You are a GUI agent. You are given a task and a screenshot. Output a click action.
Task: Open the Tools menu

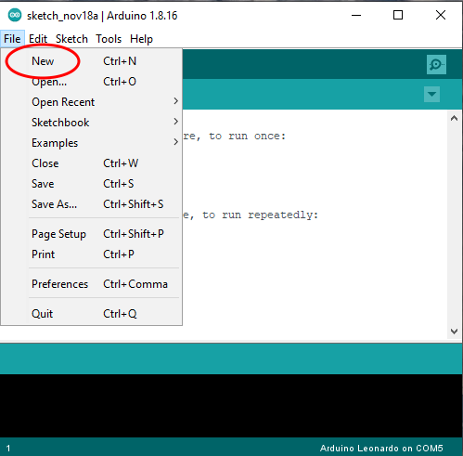(x=109, y=39)
